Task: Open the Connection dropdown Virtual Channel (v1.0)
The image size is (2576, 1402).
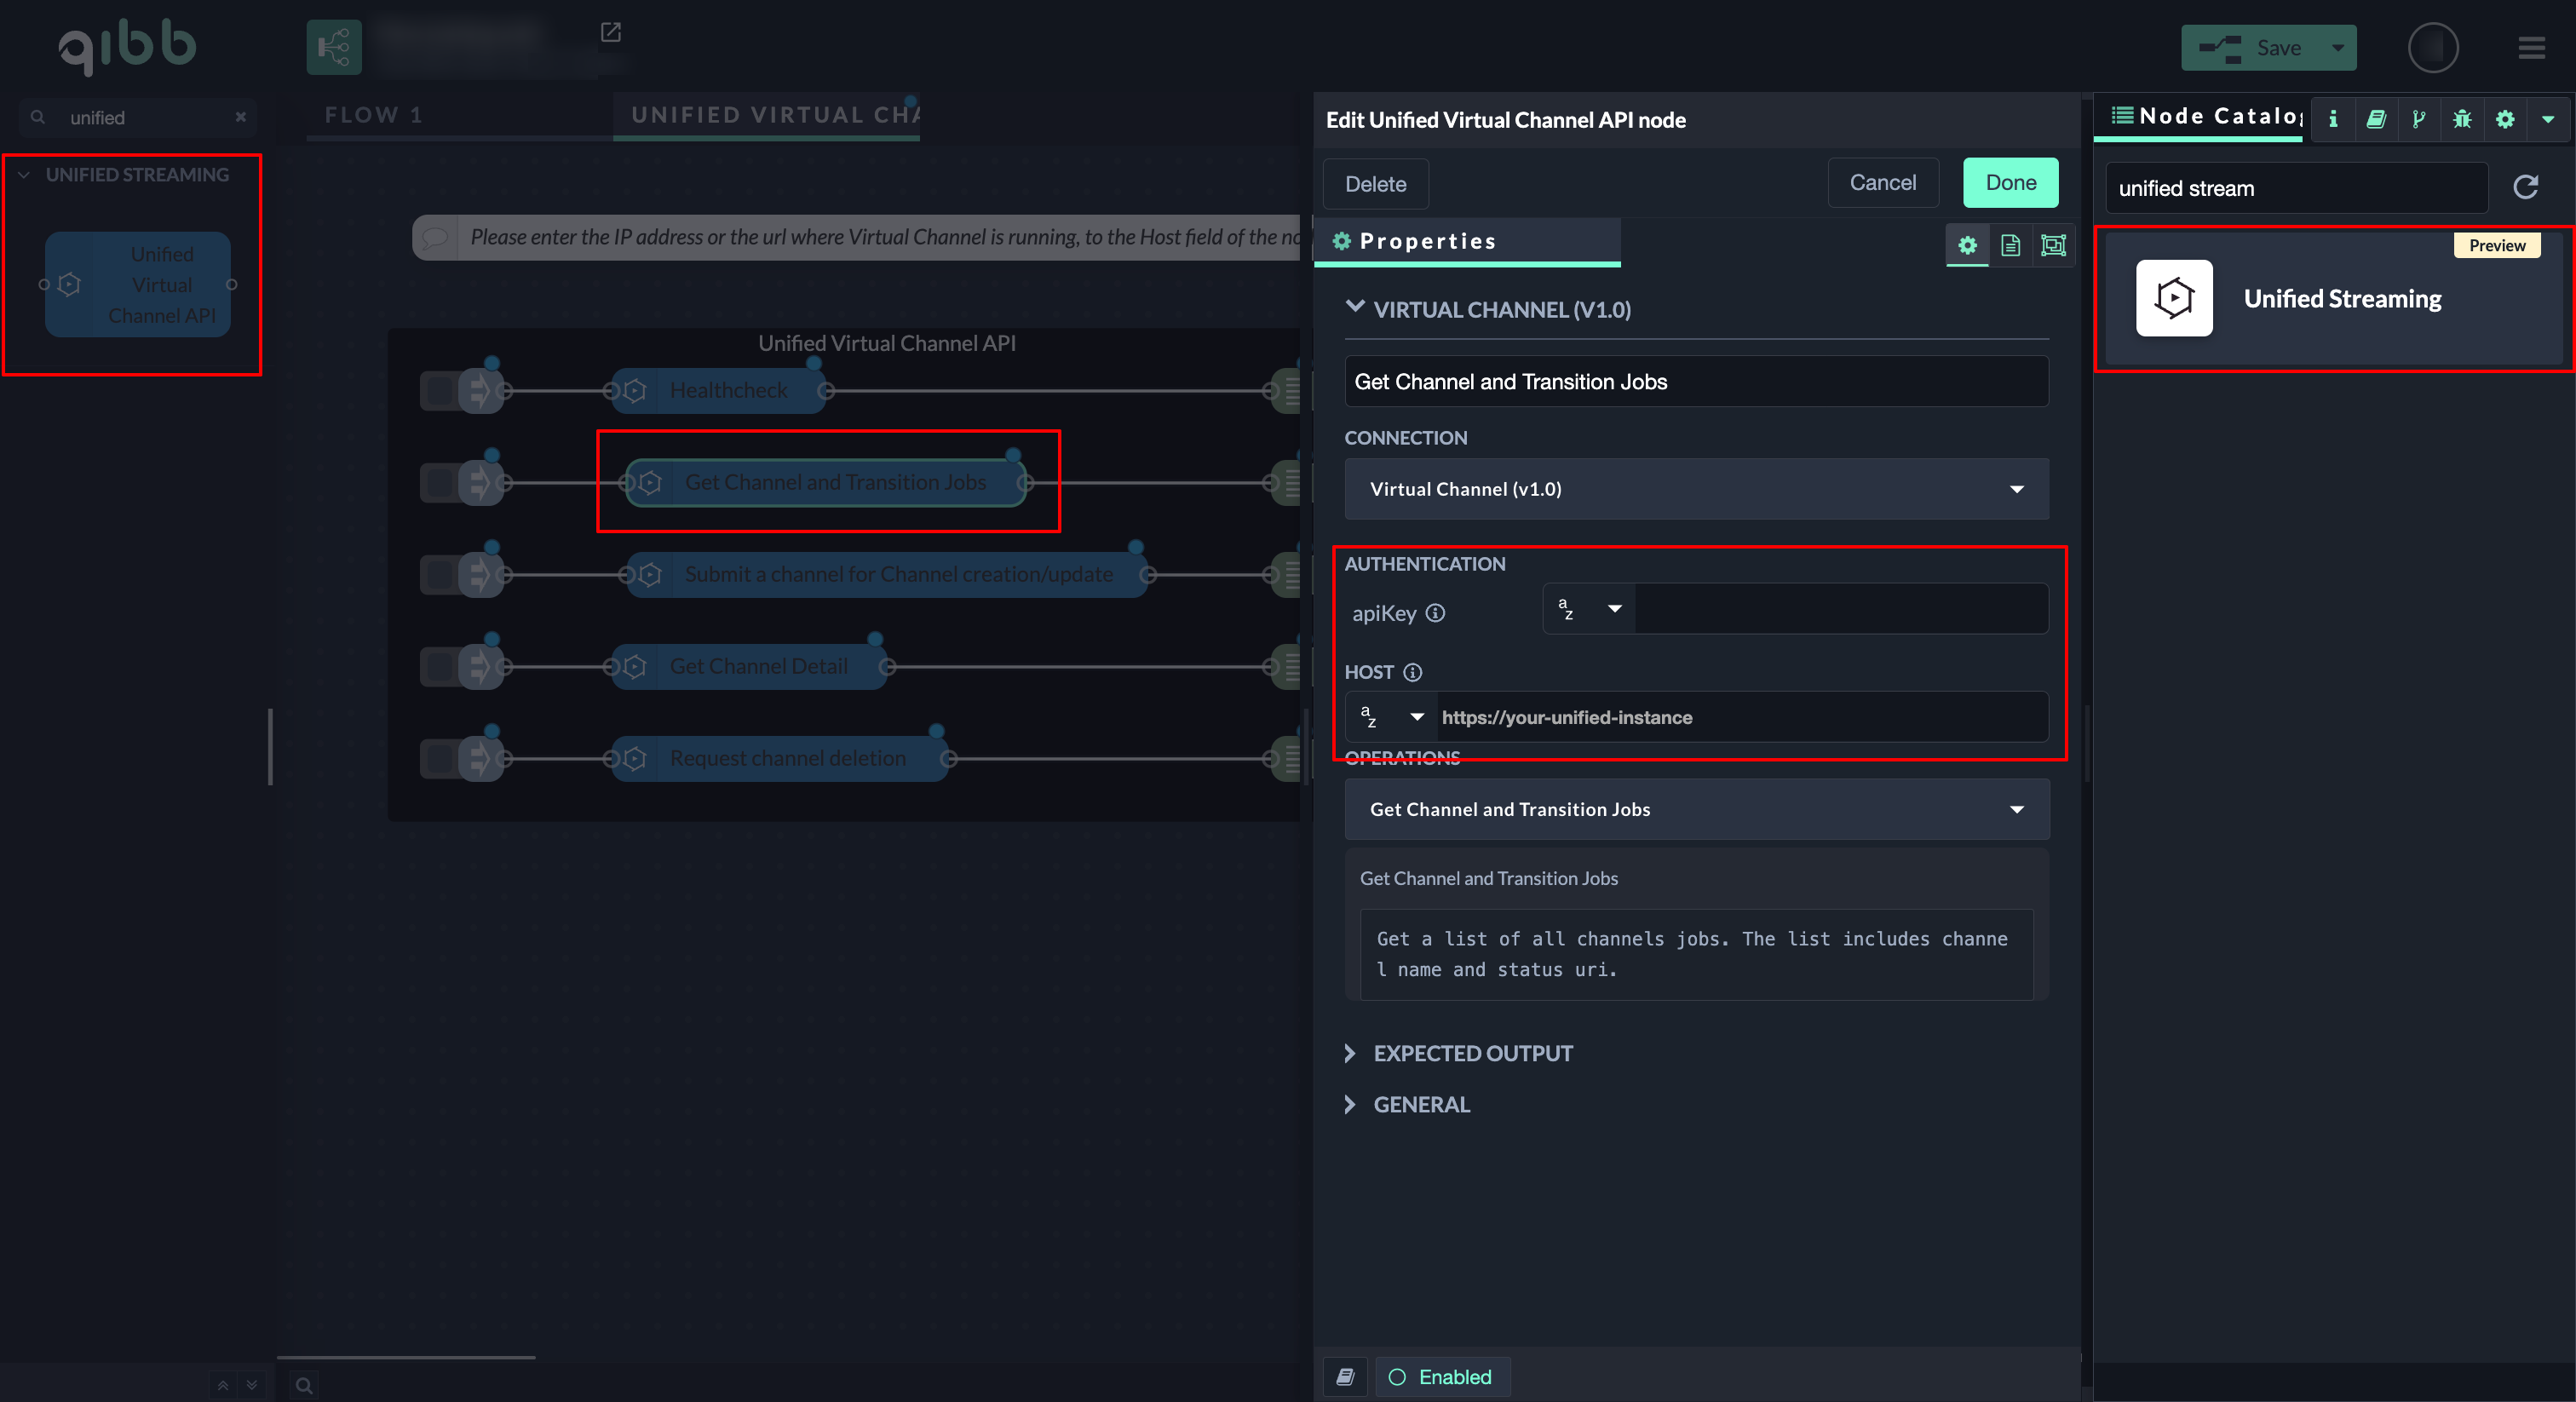Action: 1696,489
